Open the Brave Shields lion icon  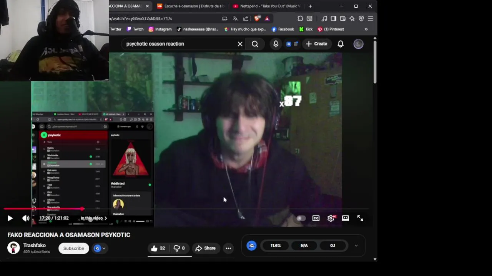[x=257, y=18]
